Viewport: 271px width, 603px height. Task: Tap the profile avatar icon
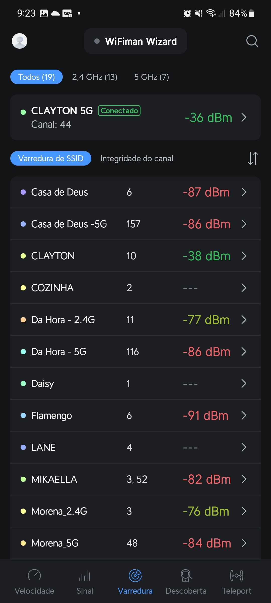tap(20, 41)
